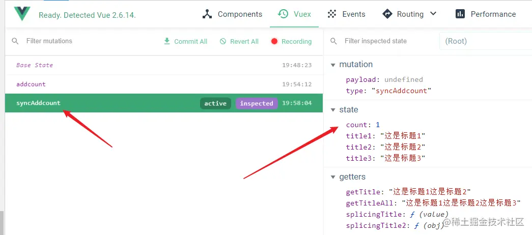
Task: Click the Commit All download icon
Action: [166, 41]
